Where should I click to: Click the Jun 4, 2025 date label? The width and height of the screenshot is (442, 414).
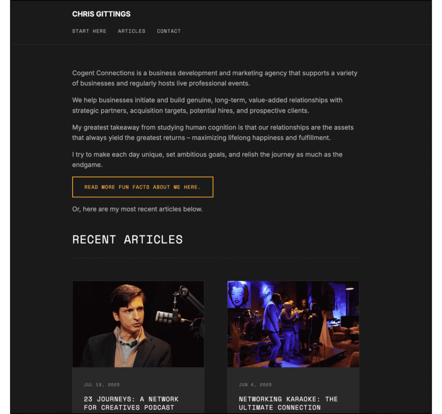[x=256, y=385]
